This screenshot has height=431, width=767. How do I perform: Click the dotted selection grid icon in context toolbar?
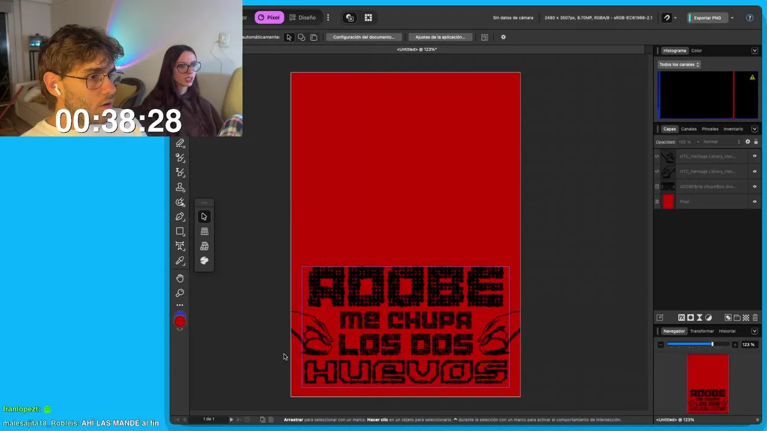pyautogui.click(x=485, y=37)
